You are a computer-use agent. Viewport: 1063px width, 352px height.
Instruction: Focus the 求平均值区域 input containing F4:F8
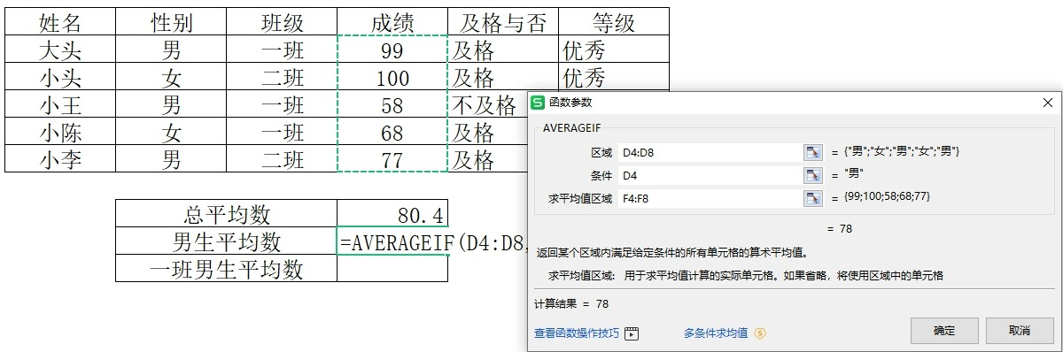point(710,198)
